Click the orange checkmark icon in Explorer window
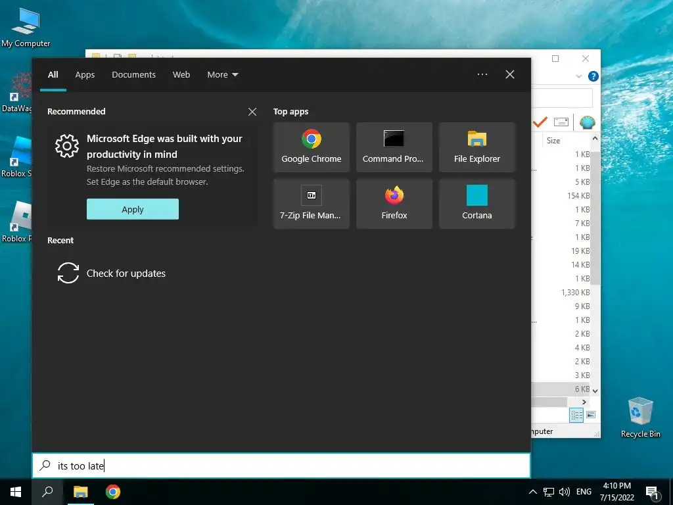 click(540, 122)
